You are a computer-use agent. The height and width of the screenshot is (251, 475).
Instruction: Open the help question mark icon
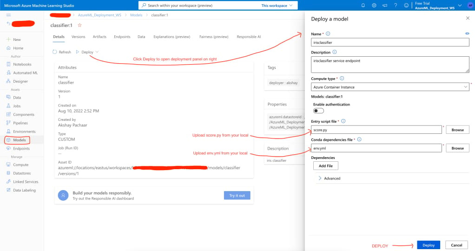396,6
